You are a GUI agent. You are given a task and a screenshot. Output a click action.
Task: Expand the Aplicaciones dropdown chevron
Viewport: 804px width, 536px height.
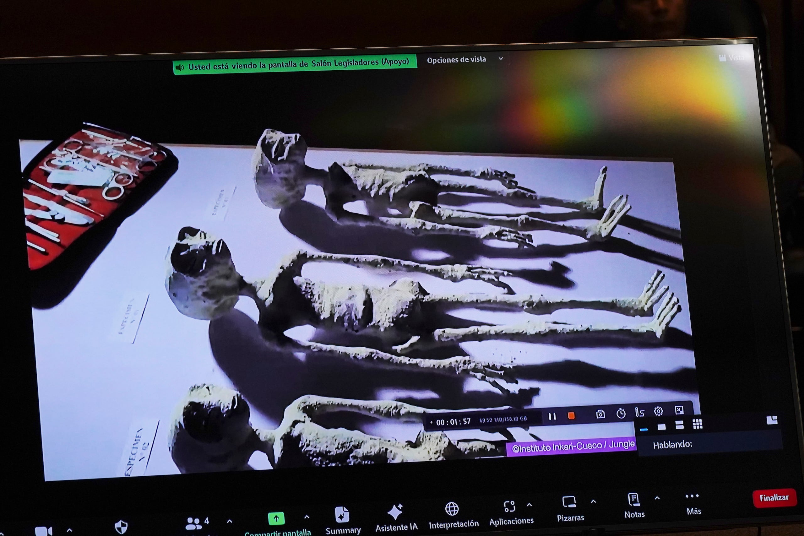[x=530, y=505]
